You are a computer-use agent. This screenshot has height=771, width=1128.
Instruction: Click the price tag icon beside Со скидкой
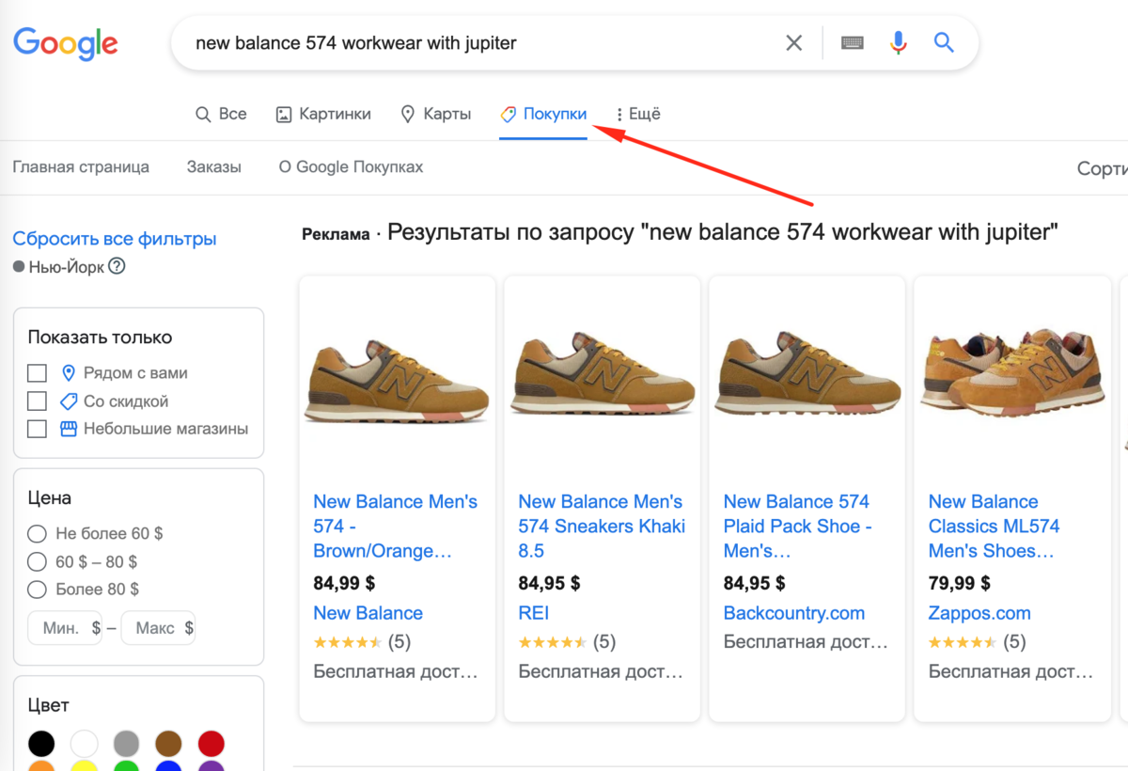tap(68, 401)
